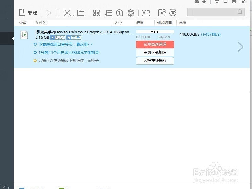
Task: Sort by 大小 column header
Action: point(118,23)
